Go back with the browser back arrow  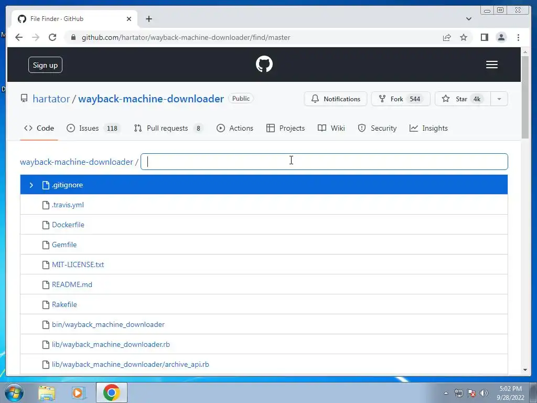(19, 37)
